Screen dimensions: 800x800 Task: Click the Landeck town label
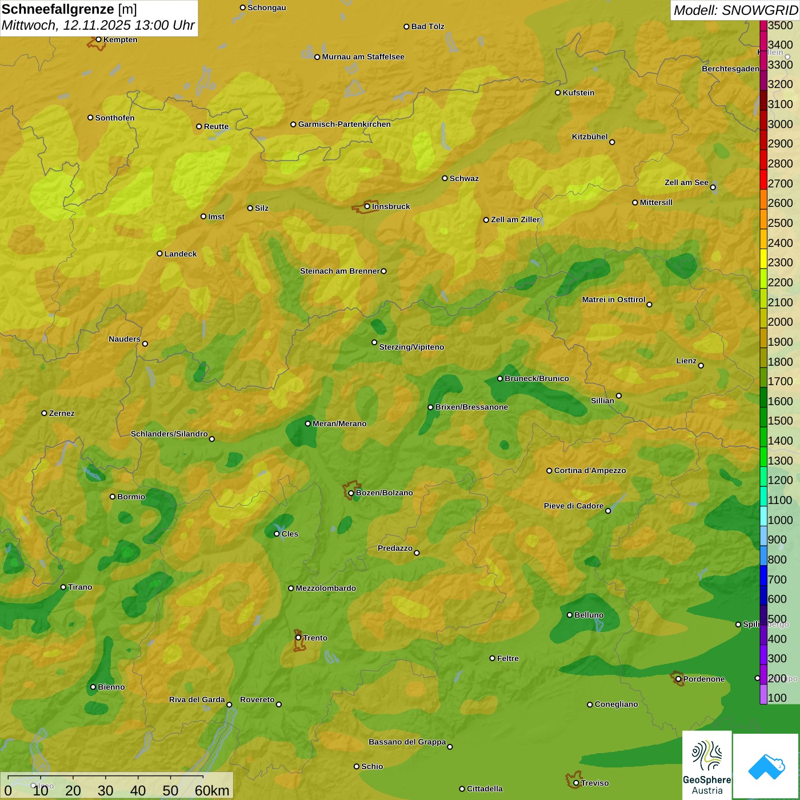point(181,254)
